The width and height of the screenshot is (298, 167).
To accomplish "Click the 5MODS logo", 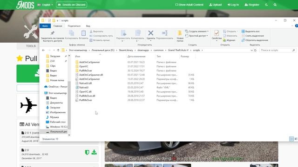I will pyautogui.click(x=25, y=5).
